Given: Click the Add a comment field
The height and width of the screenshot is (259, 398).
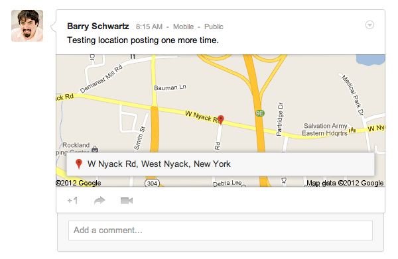Looking at the screenshot, I should point(220,231).
